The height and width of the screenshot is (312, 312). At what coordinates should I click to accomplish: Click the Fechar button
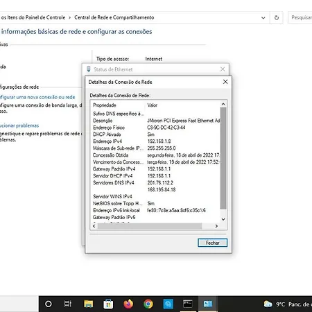(x=213, y=243)
